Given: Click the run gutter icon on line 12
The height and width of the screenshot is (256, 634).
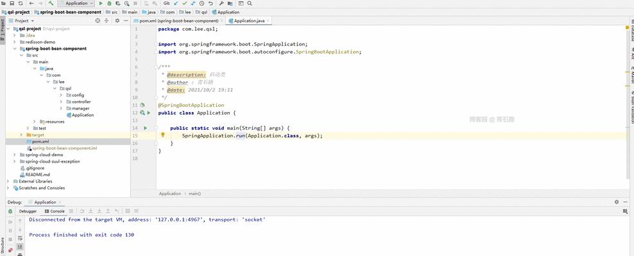Looking at the screenshot, I should pyautogui.click(x=148, y=113).
